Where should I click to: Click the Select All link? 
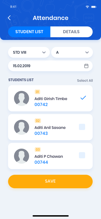coord(85,80)
